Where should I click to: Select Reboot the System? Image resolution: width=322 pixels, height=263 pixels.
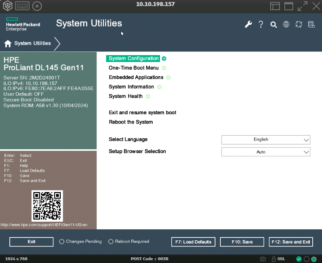131,122
